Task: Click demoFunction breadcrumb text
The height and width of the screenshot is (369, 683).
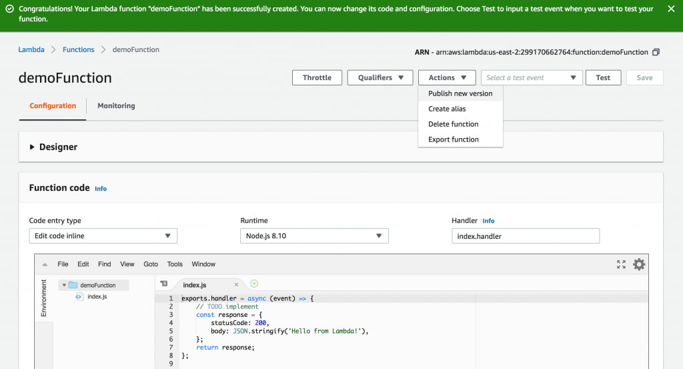Action: [136, 49]
